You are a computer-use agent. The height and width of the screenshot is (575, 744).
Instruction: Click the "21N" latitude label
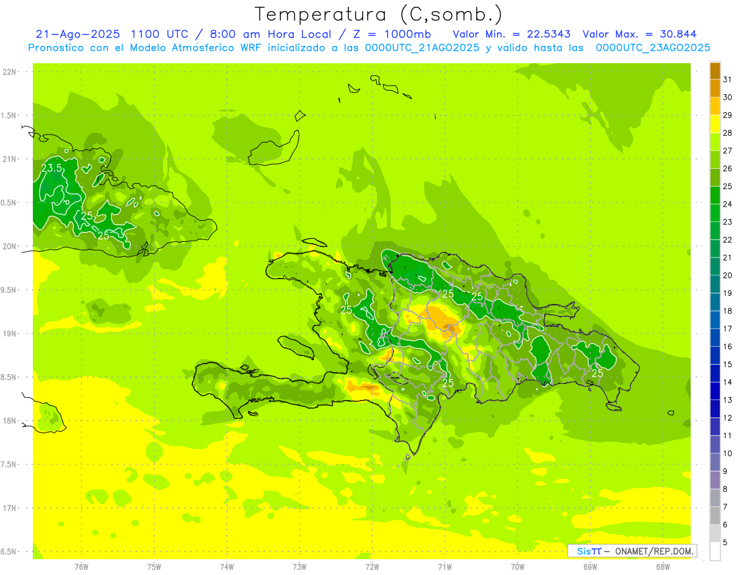tap(11, 159)
